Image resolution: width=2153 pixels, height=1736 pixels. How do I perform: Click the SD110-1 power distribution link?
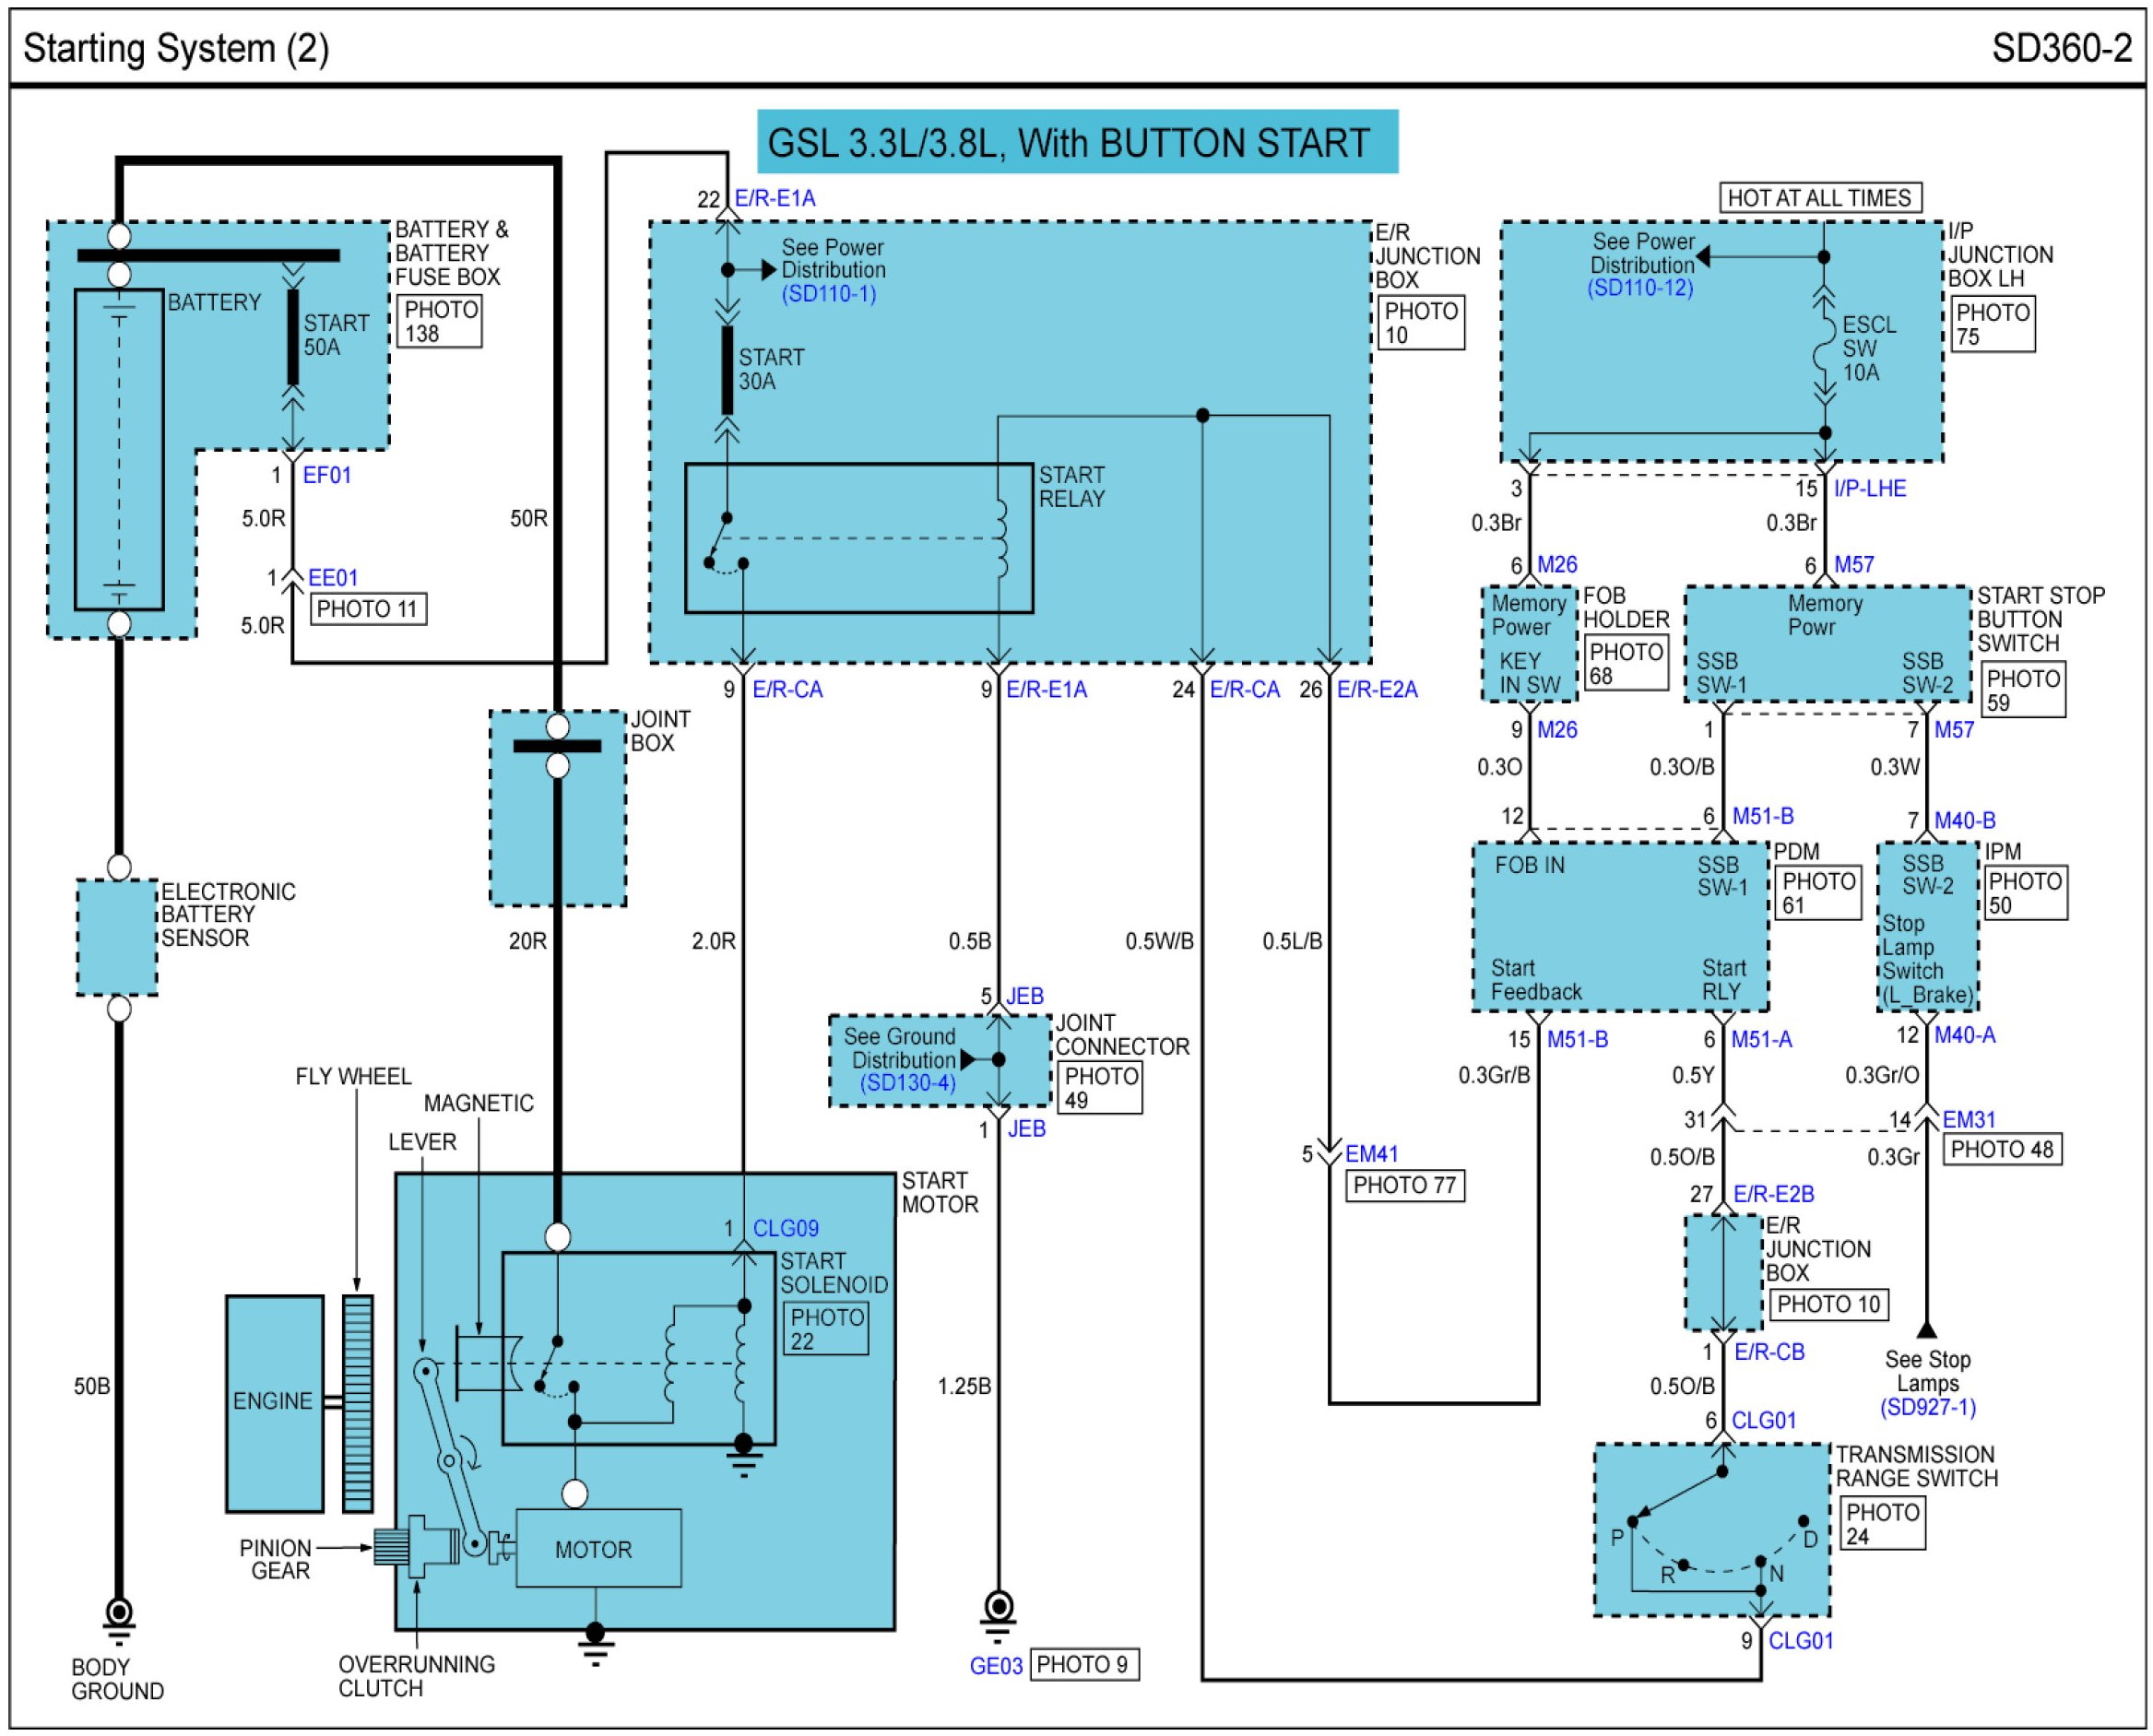(828, 294)
